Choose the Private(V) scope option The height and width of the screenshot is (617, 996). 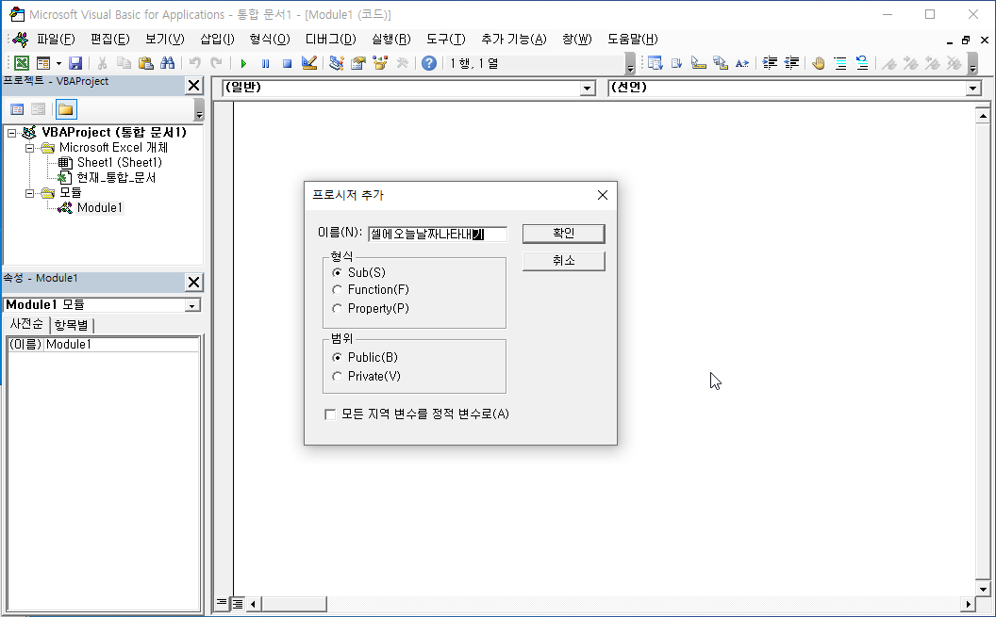(x=338, y=376)
